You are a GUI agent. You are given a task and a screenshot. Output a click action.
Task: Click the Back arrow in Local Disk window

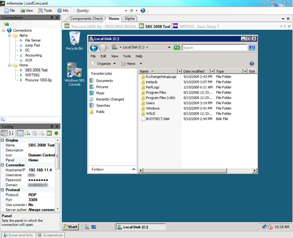(94, 48)
